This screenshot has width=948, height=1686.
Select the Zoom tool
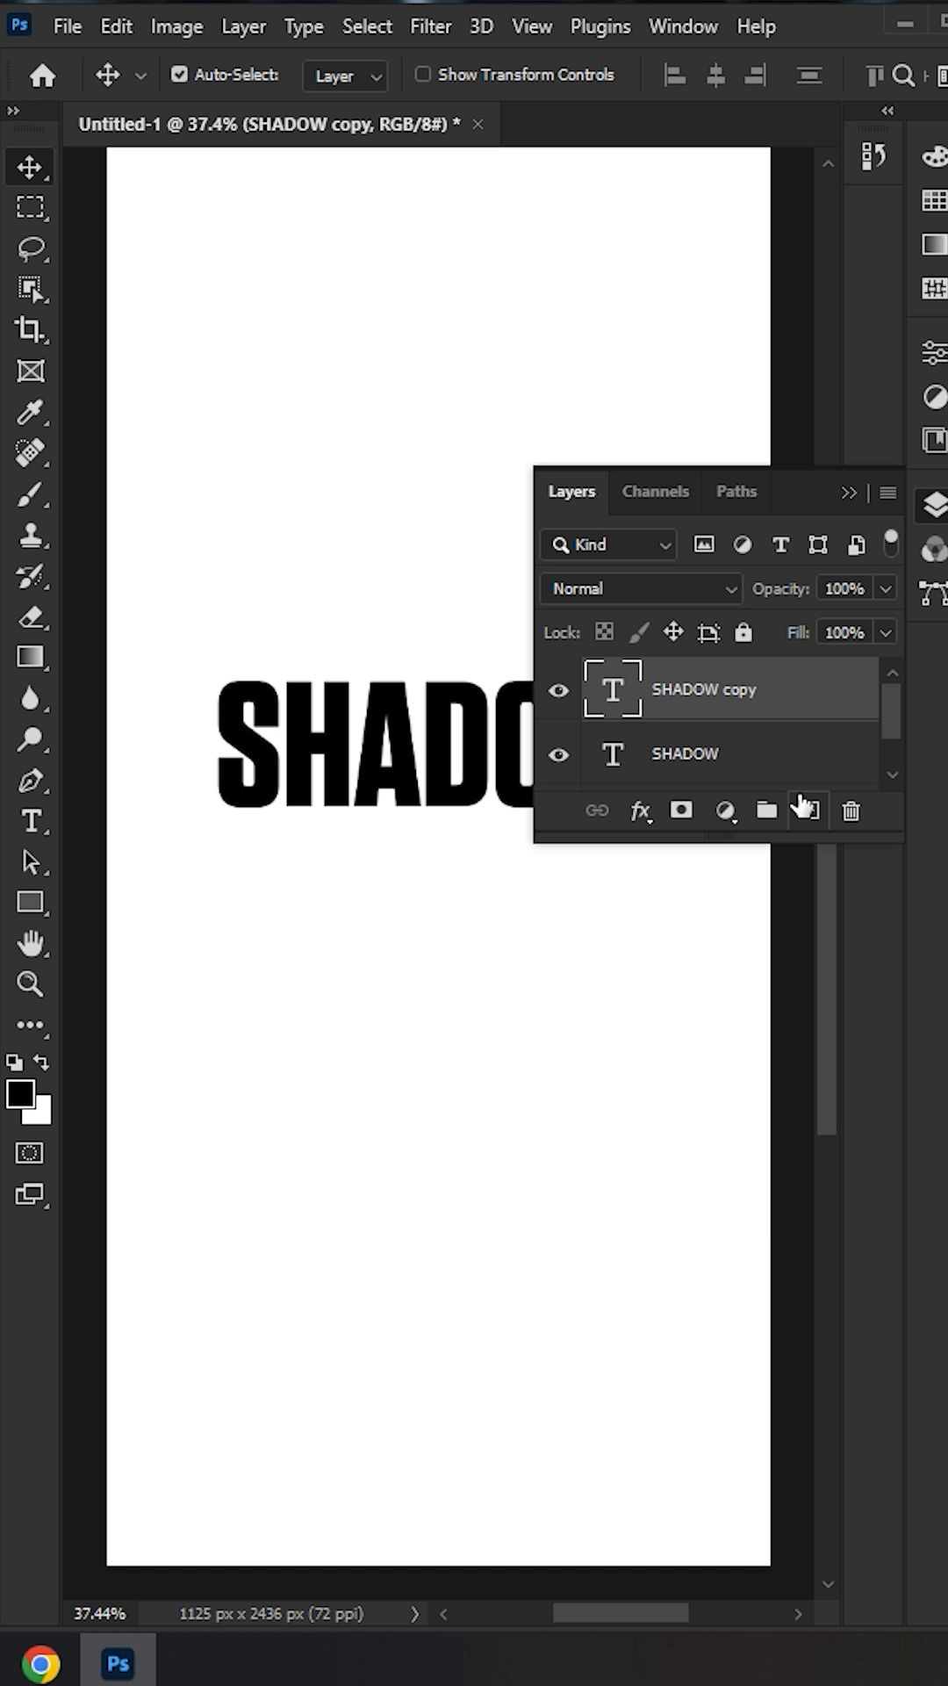30,984
